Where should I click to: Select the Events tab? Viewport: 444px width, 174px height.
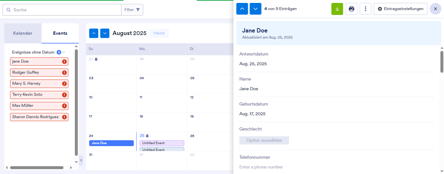(60, 33)
